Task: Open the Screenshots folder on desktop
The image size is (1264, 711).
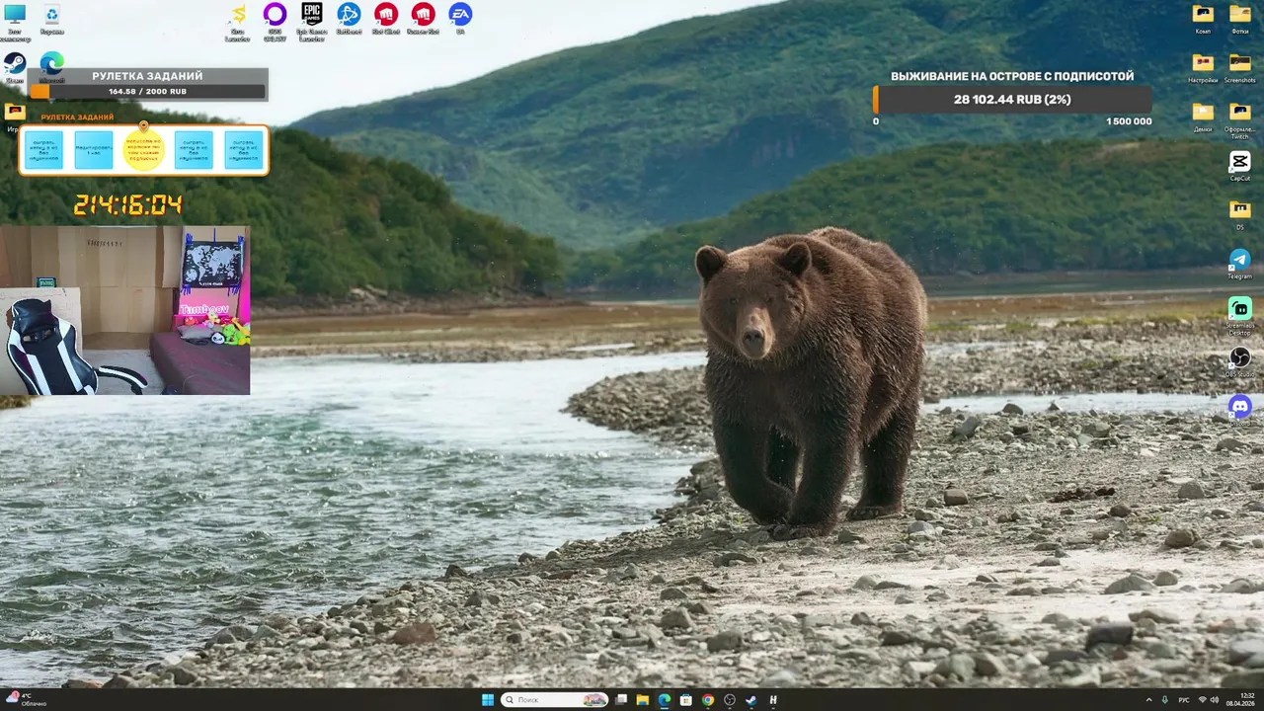Action: point(1240,67)
